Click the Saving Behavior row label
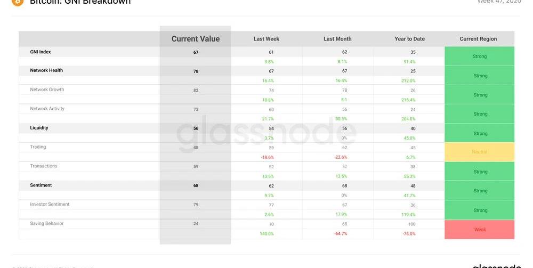The image size is (533, 268). tap(46, 223)
